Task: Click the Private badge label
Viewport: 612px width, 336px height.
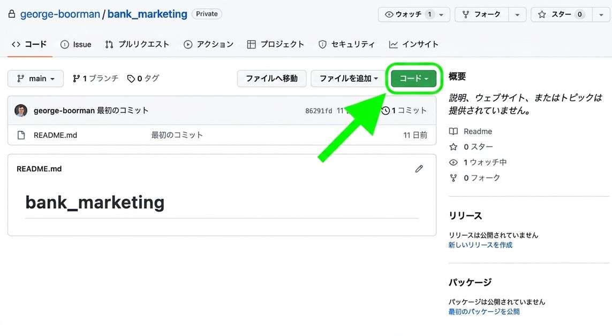Action: click(207, 14)
